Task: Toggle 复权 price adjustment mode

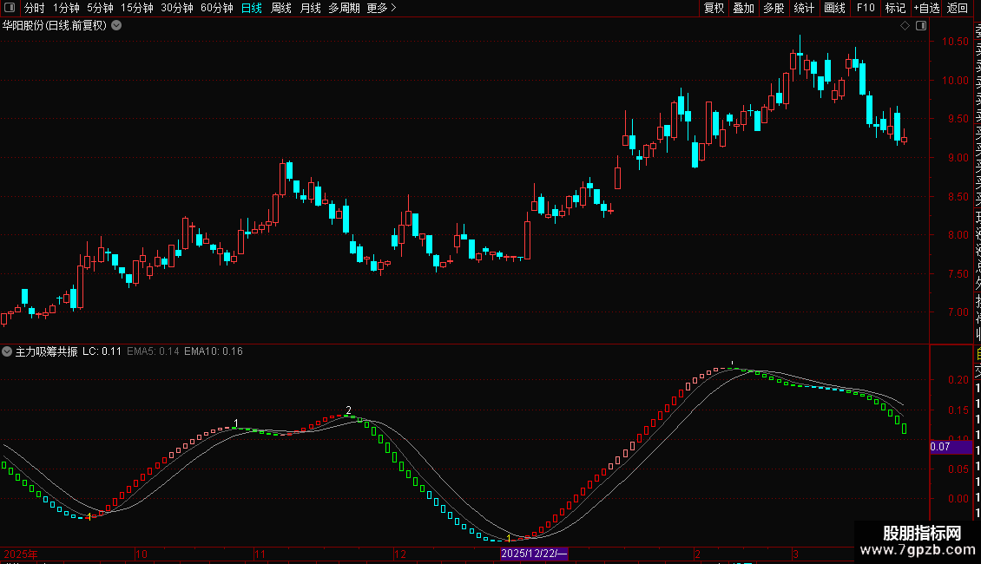Action: pyautogui.click(x=714, y=8)
